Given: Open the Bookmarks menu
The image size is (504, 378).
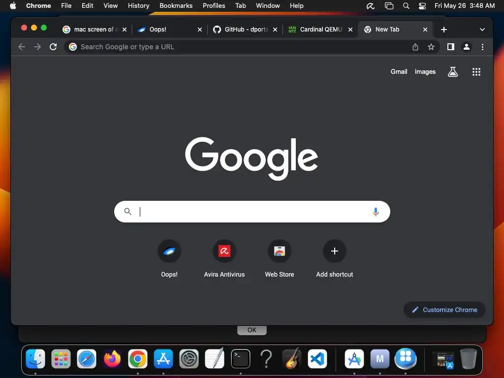Looking at the screenshot, I should point(176,6).
